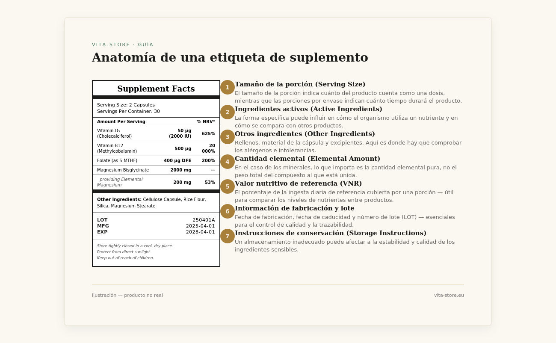Click LOT number 250401A
This screenshot has width=556, height=343.
click(204, 220)
